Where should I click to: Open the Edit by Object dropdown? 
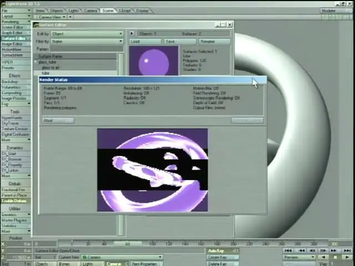pyautogui.click(x=88, y=34)
